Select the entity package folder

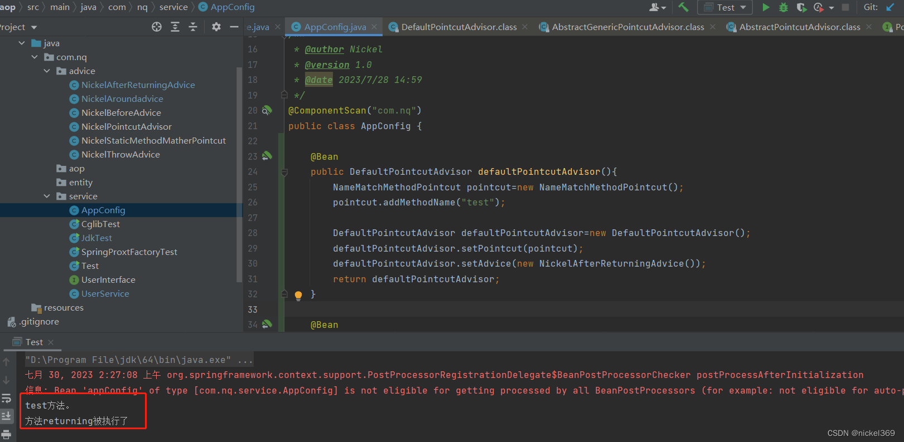(x=75, y=182)
